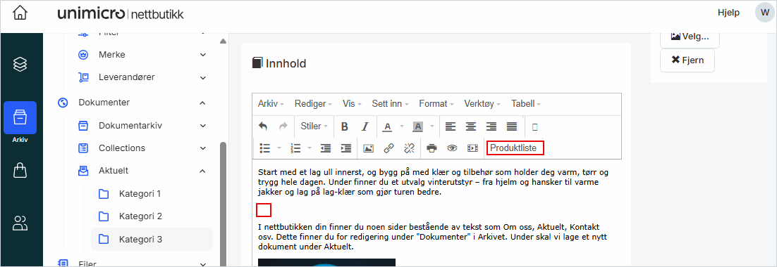Image resolution: width=777 pixels, height=267 pixels.
Task: Click the small icon after justify
Action: tap(534, 127)
